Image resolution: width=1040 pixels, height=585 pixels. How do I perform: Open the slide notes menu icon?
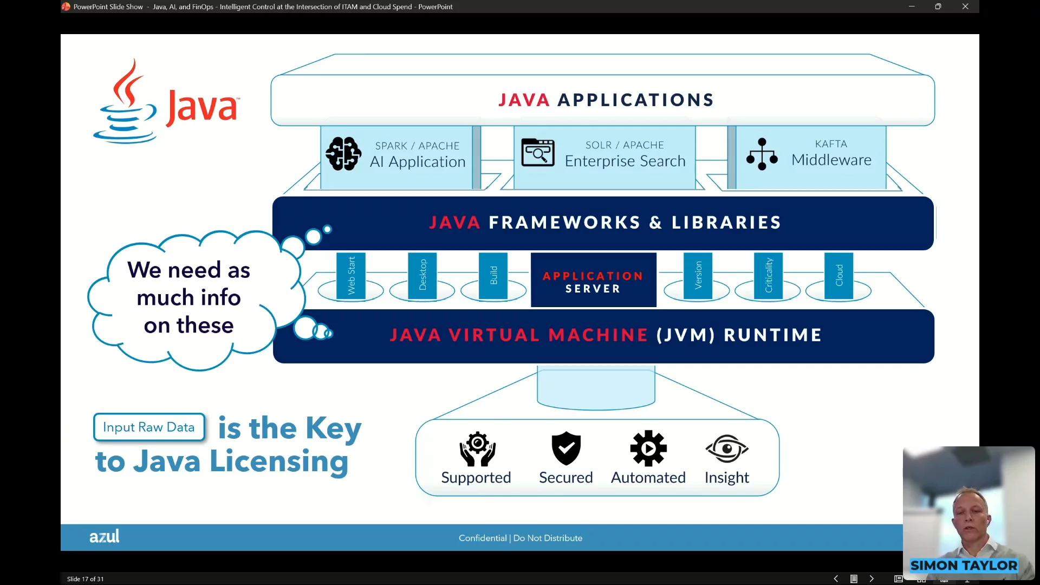click(854, 578)
